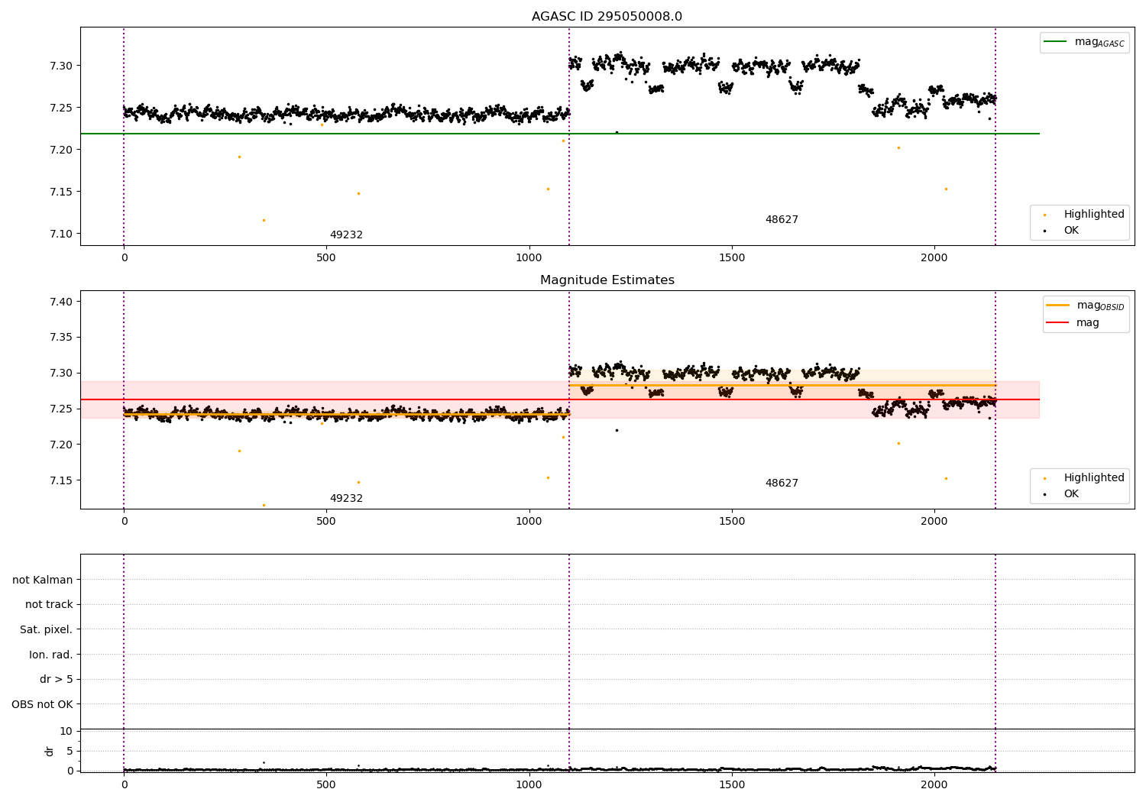The width and height of the screenshot is (1146, 802).
Task: Select 'Highlighted' legend label in AGASC ID plot
Action: coord(1094,215)
